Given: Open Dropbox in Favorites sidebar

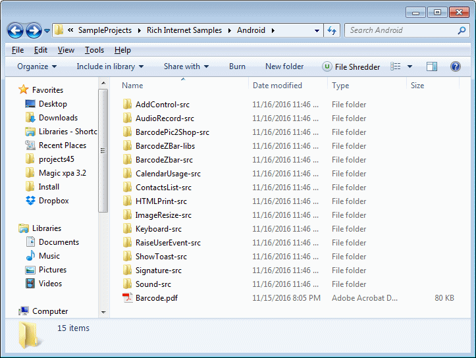Looking at the screenshot, I should (53, 201).
